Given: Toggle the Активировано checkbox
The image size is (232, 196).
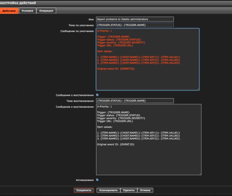Looking at the screenshot, I should point(97,179).
